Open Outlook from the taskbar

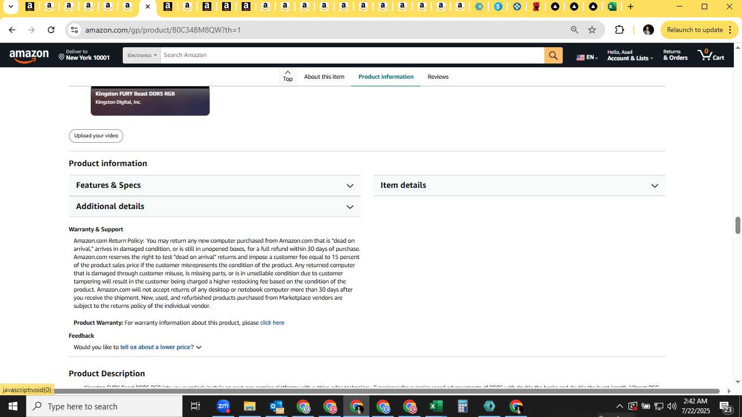click(x=276, y=406)
